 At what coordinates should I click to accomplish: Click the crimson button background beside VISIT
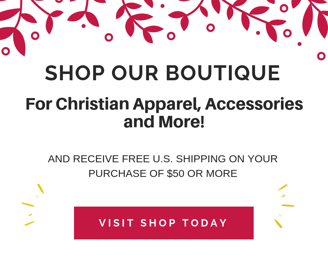(86, 223)
